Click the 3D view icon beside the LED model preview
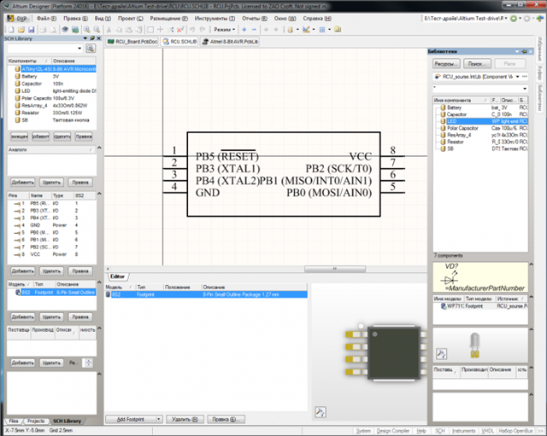 [441, 354]
